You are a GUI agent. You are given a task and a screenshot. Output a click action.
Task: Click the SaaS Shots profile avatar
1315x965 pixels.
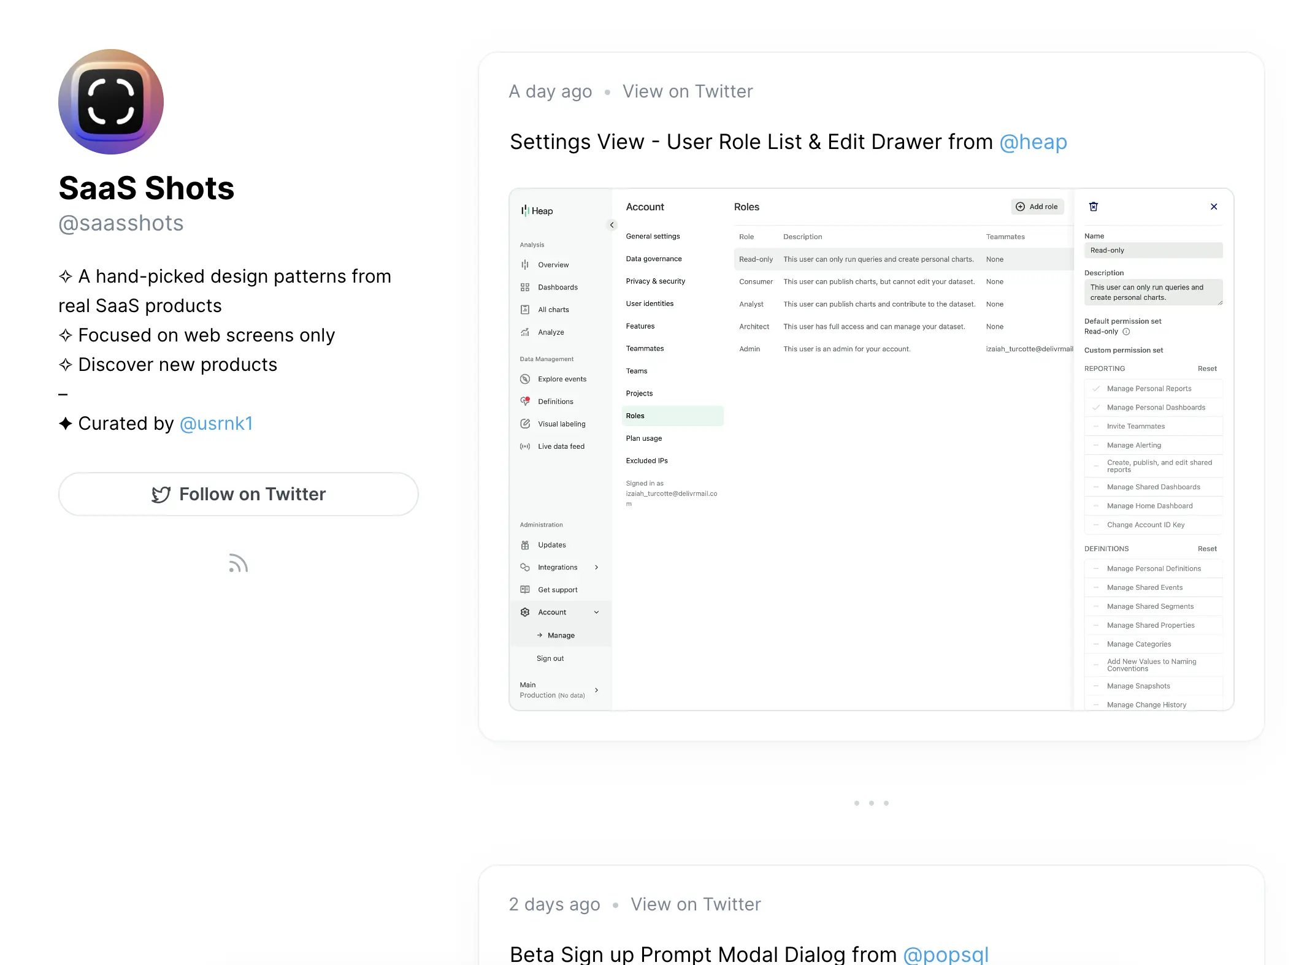click(111, 102)
